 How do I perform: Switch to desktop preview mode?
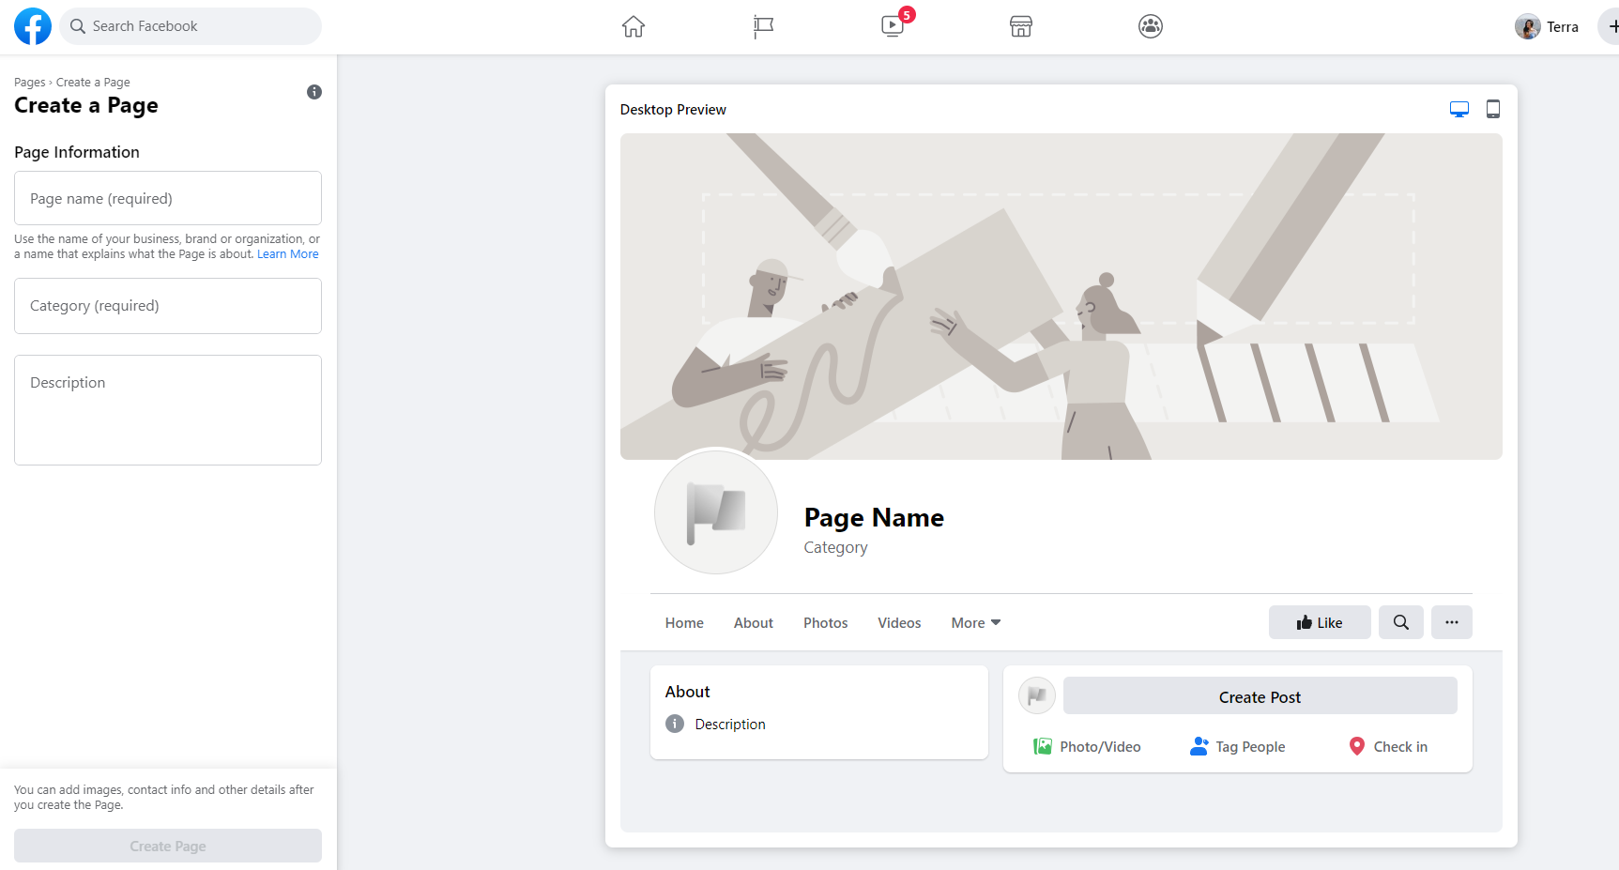[x=1459, y=110]
